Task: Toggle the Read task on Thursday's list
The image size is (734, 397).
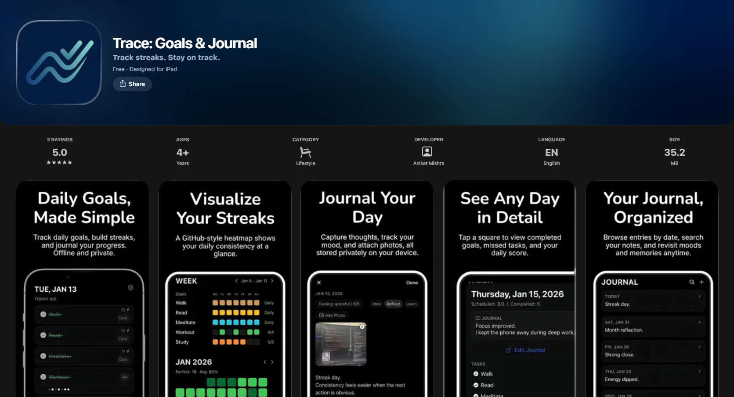Action: [476, 385]
